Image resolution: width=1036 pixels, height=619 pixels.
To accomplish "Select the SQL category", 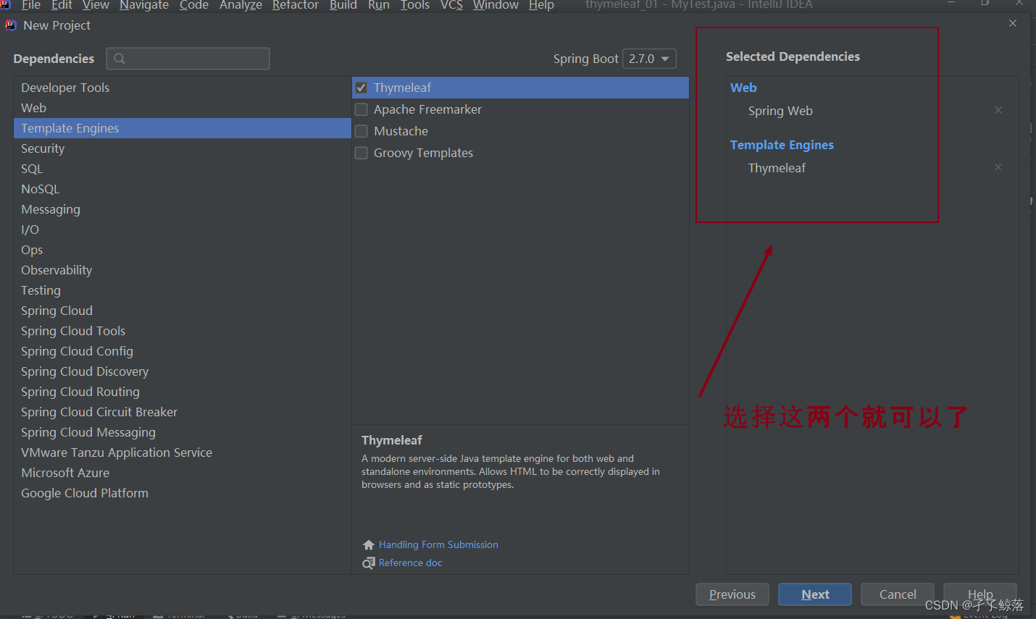I will pos(182,169).
